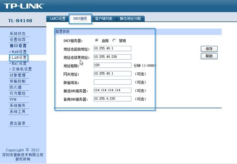Expand VPN in the sidebar
The image size is (237, 164).
tap(13, 100)
